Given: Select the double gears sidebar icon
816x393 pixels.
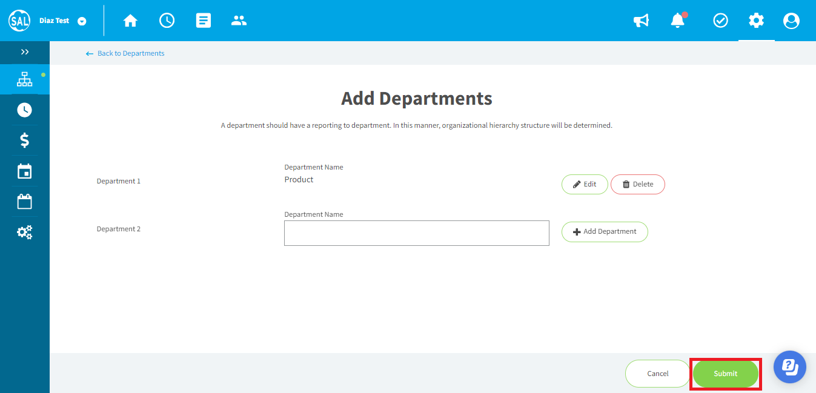Looking at the screenshot, I should coord(24,232).
